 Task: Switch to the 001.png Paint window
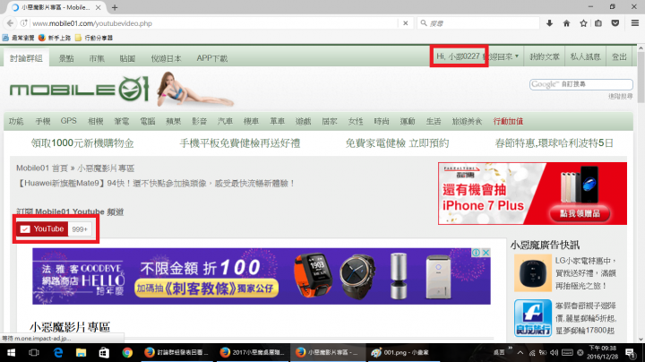[x=403, y=352]
